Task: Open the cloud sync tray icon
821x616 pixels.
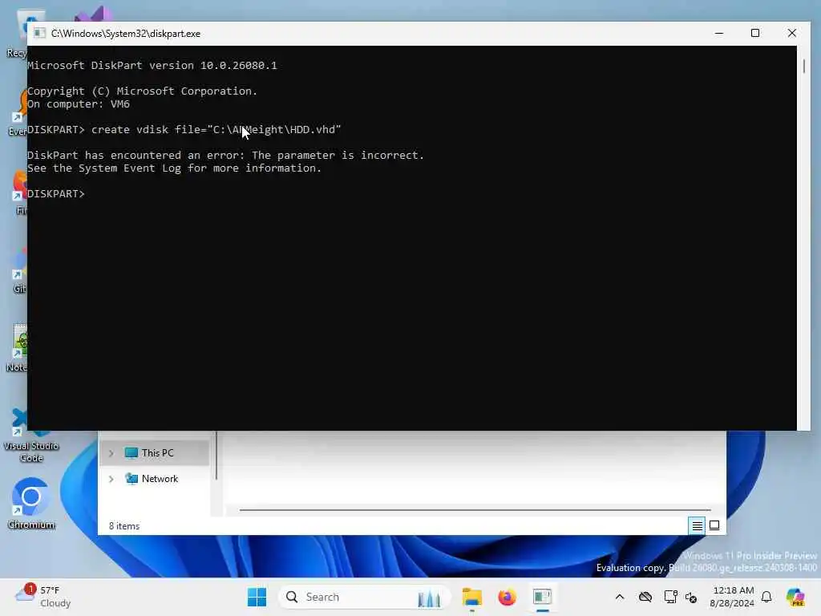Action: point(645,597)
